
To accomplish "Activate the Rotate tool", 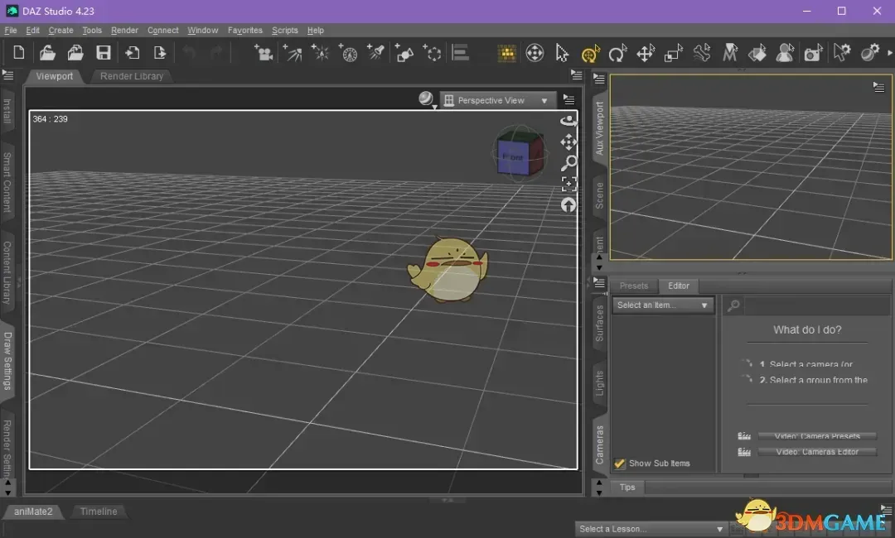I will coord(617,52).
